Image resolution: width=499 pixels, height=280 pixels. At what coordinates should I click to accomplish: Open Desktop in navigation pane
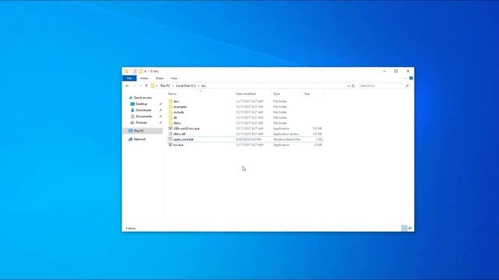pos(141,104)
